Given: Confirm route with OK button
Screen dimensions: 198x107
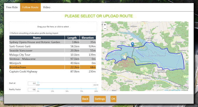Looking at the screenshot, I should [x=113, y=99].
